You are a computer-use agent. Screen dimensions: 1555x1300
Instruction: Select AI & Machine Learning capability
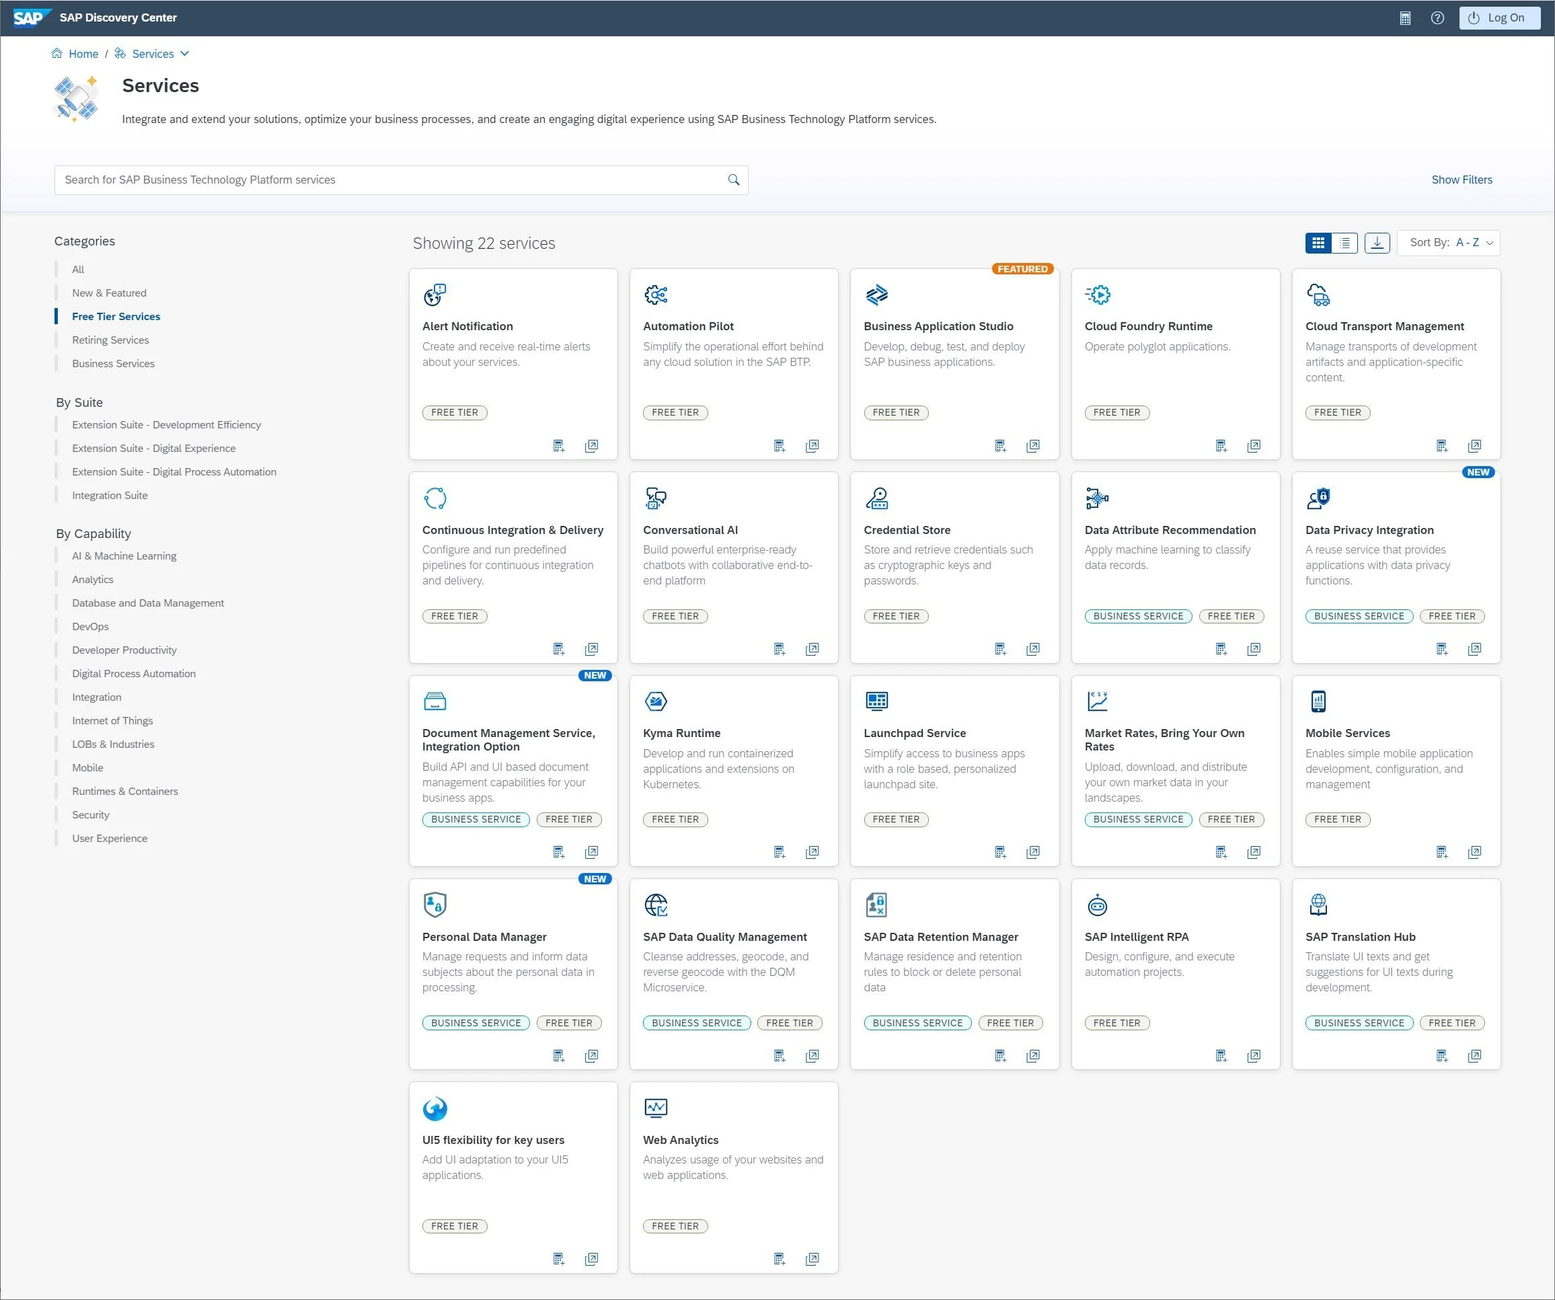pos(124,556)
